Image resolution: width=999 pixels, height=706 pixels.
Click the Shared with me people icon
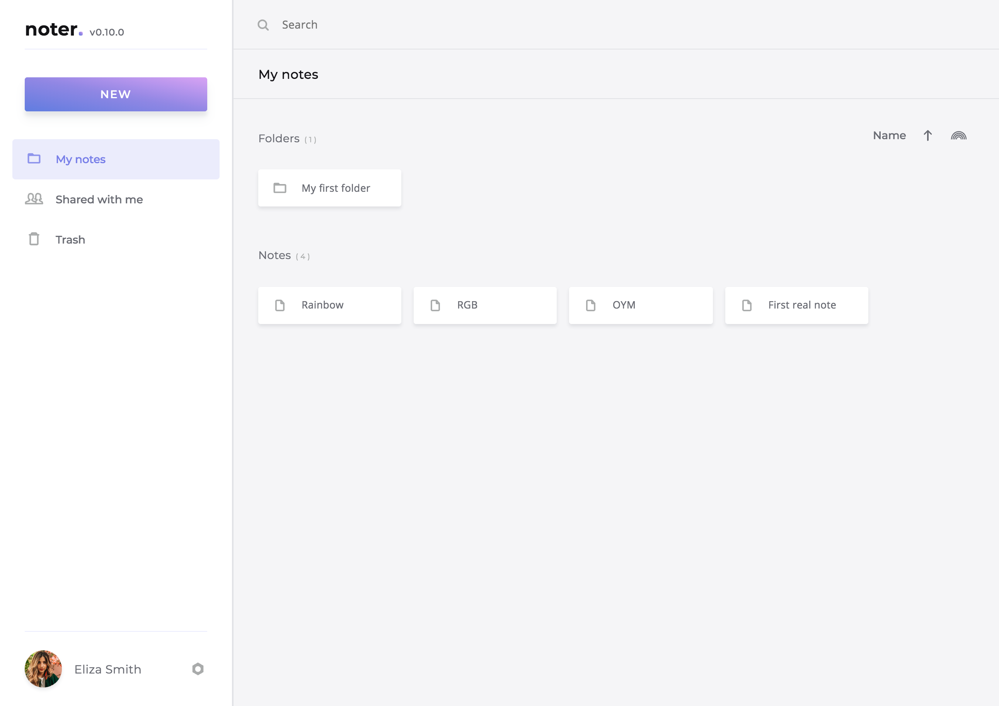tap(34, 199)
